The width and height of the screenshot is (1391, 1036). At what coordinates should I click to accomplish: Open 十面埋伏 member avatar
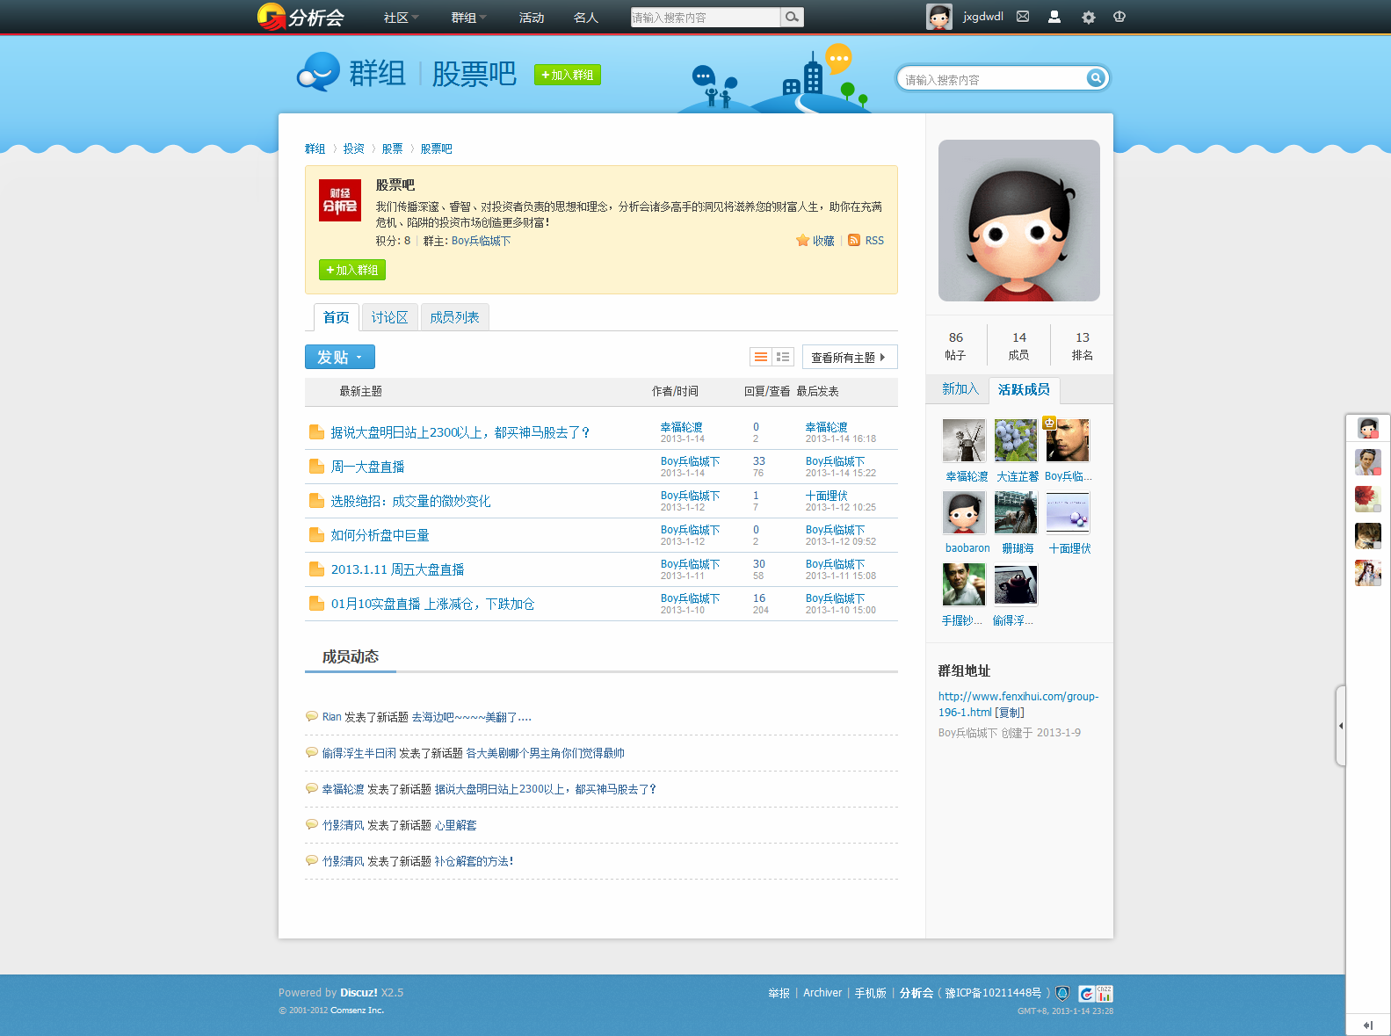tap(1068, 512)
